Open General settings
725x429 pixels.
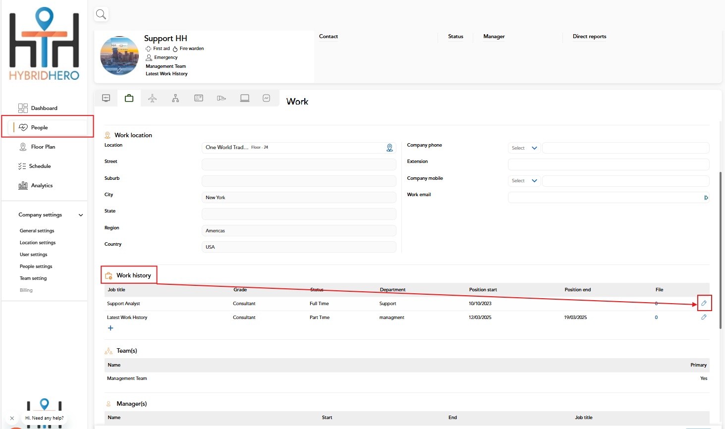pyautogui.click(x=37, y=231)
